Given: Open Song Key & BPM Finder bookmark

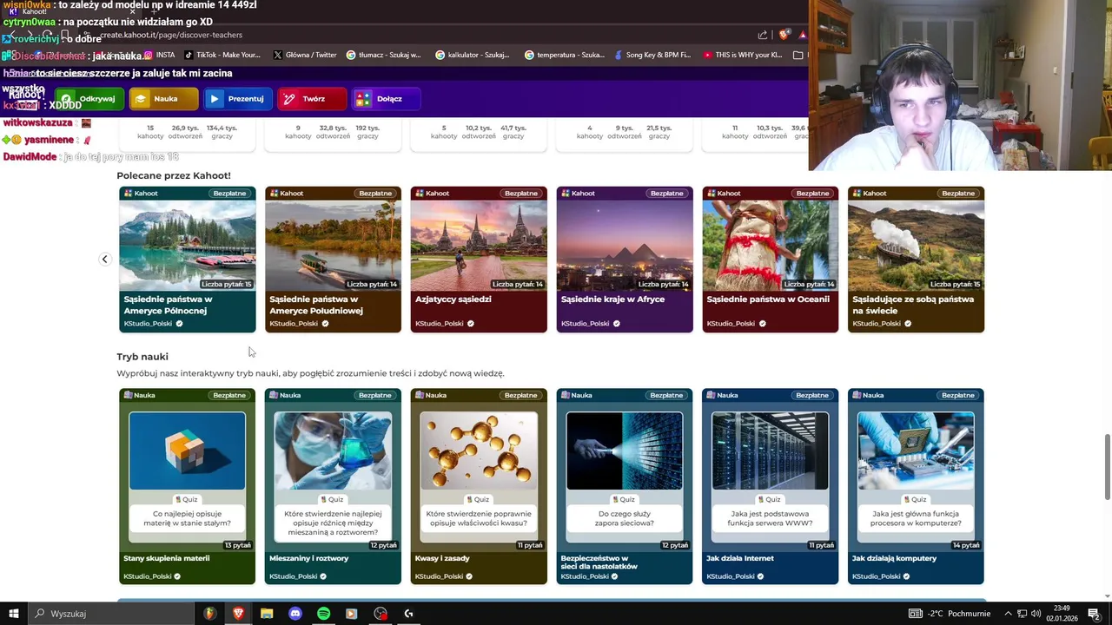Looking at the screenshot, I should 652,55.
